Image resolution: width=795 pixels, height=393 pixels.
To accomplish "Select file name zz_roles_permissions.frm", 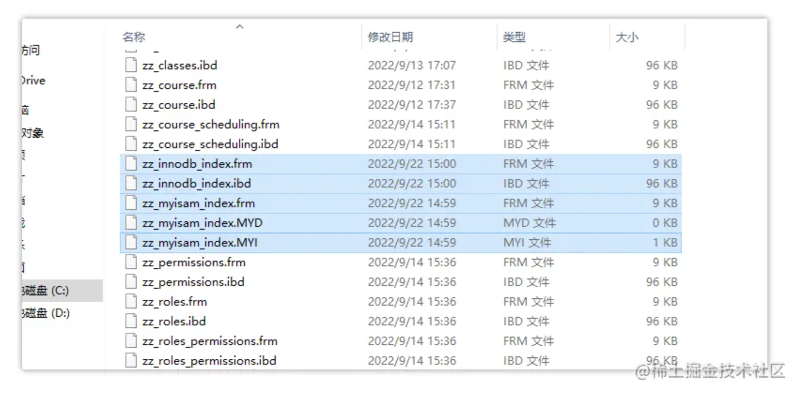I will click(x=210, y=341).
